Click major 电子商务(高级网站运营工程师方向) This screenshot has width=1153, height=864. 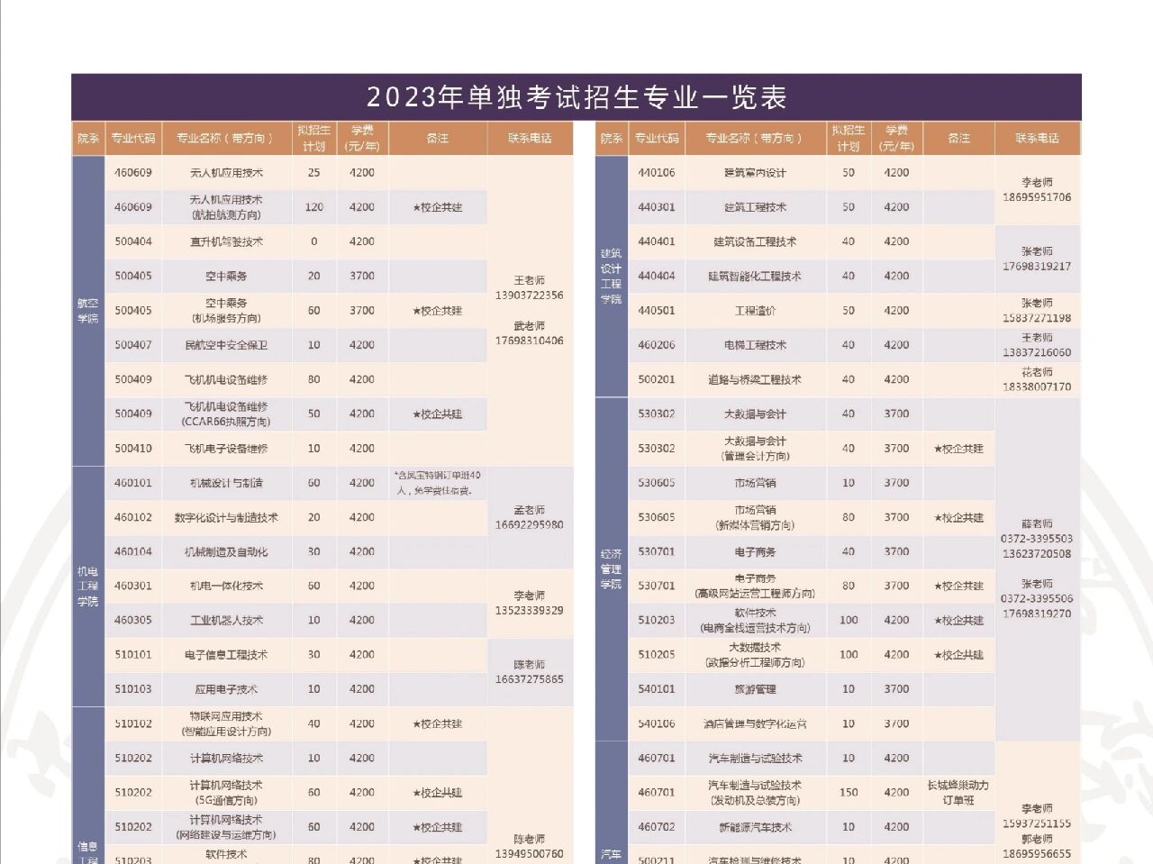tap(755, 587)
